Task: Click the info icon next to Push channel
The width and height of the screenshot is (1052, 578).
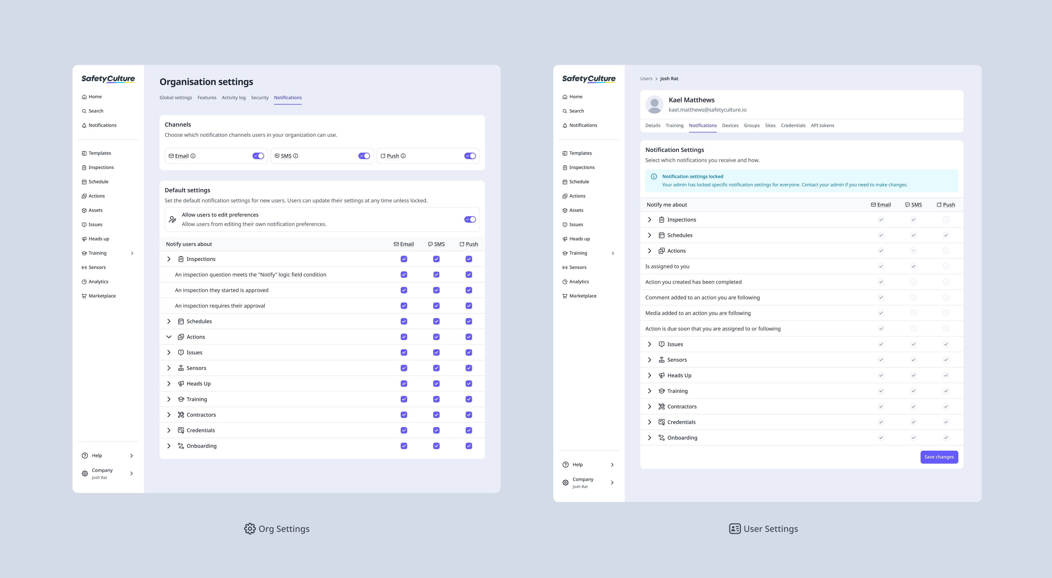Action: click(x=403, y=156)
